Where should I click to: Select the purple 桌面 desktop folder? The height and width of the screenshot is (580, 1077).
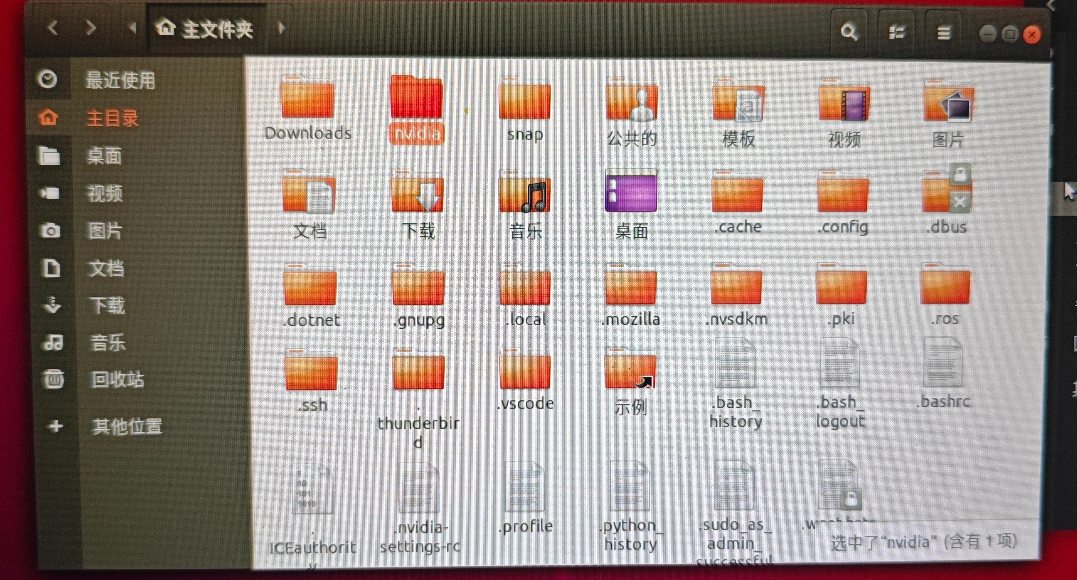(631, 191)
